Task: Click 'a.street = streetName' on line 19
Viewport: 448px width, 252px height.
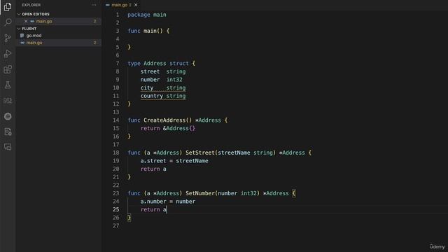Action: 174,161
